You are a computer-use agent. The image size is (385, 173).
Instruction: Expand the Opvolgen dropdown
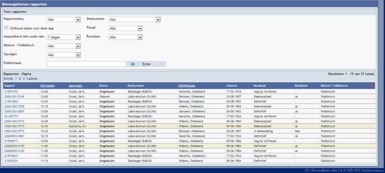[x=64, y=55]
